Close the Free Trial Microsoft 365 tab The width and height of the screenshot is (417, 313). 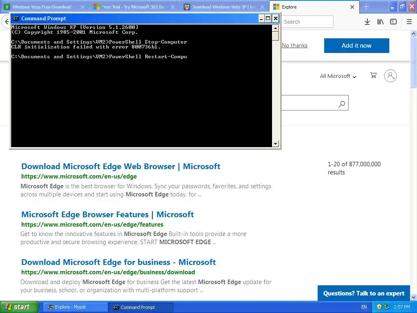pyautogui.click(x=173, y=7)
